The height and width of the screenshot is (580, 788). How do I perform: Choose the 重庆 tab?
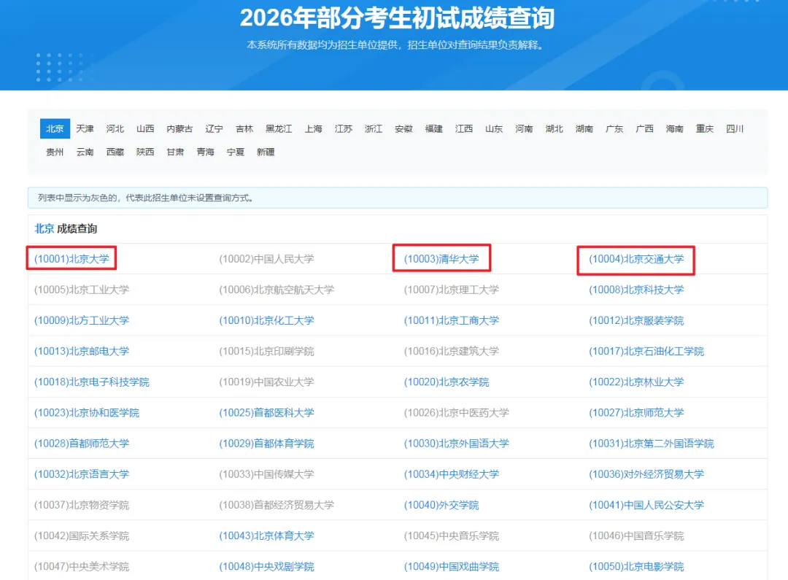(x=705, y=128)
